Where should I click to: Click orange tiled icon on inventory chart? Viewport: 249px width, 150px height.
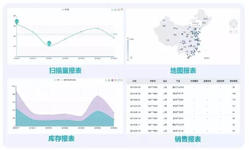(x=116, y=80)
